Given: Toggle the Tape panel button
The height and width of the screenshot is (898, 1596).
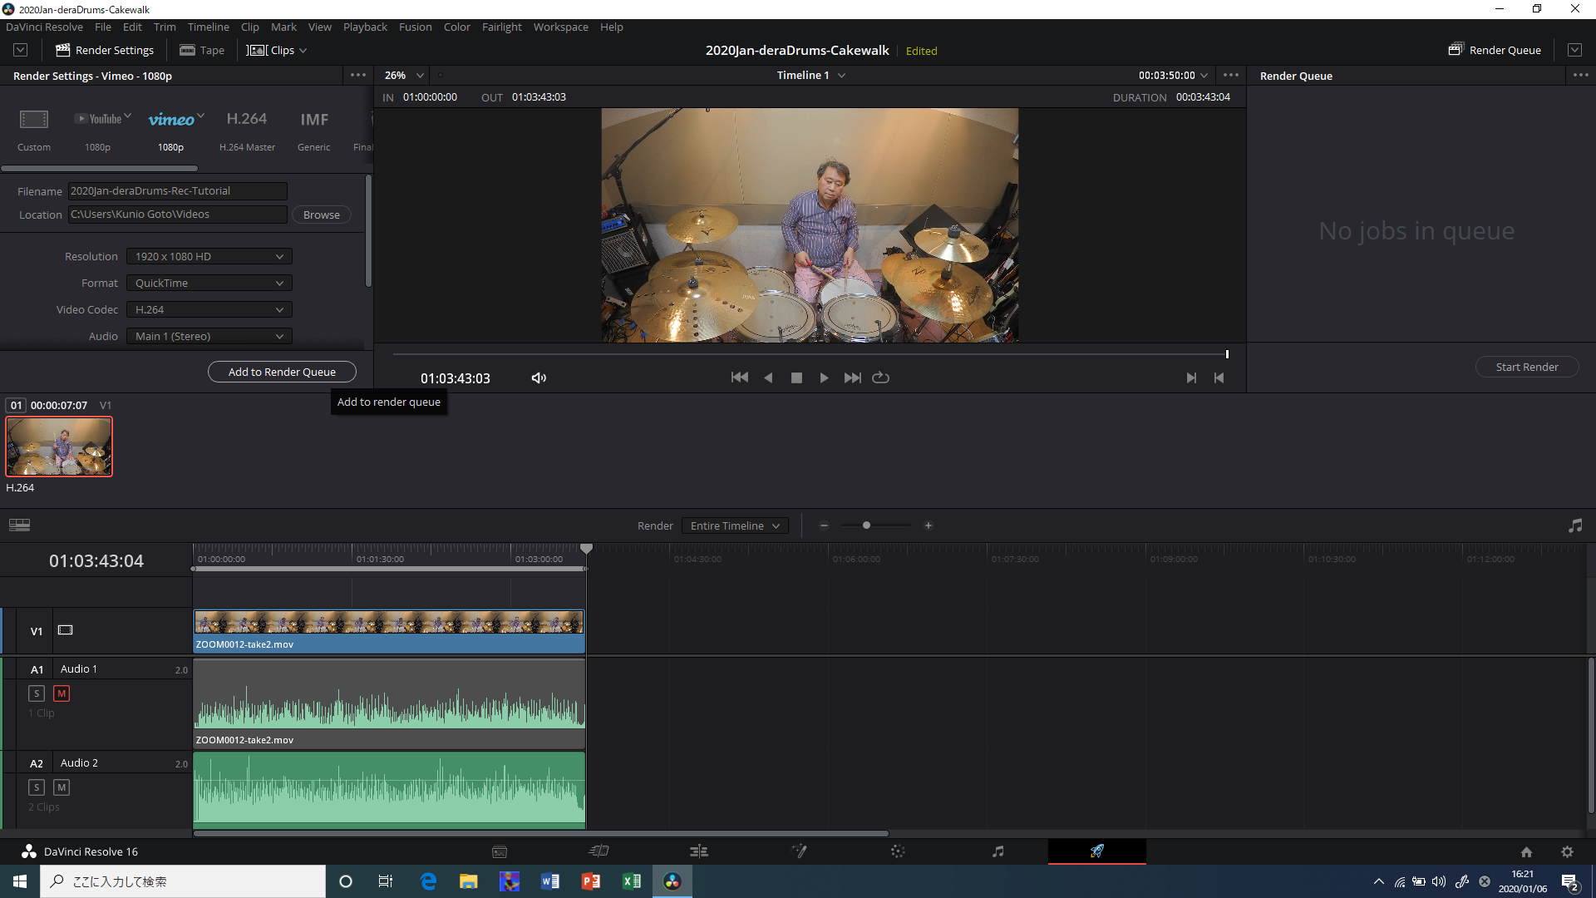Looking at the screenshot, I should (202, 50).
